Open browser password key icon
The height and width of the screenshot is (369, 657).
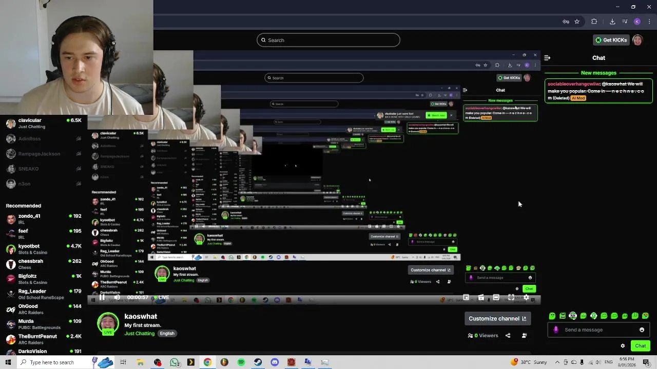click(x=566, y=22)
